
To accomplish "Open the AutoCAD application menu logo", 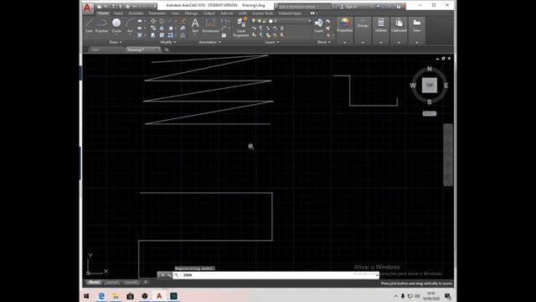I will pyautogui.click(x=88, y=8).
